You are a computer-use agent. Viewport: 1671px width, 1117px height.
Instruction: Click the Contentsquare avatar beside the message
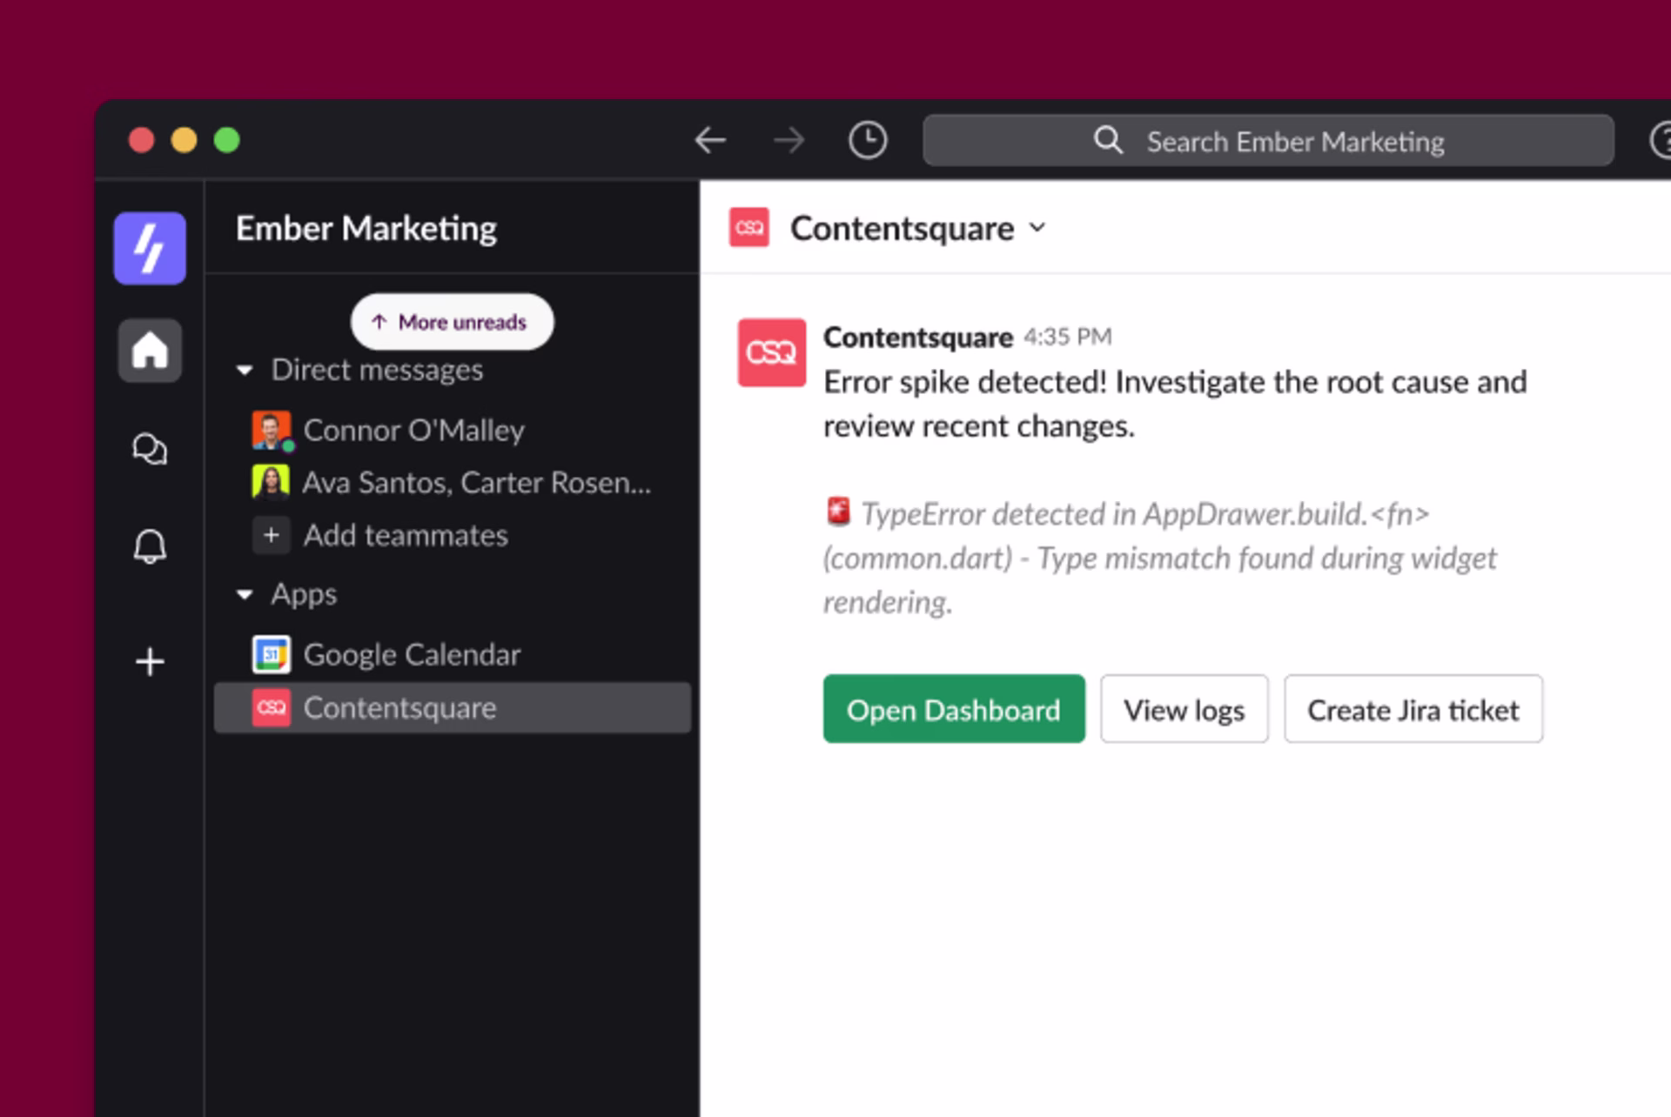[771, 352]
